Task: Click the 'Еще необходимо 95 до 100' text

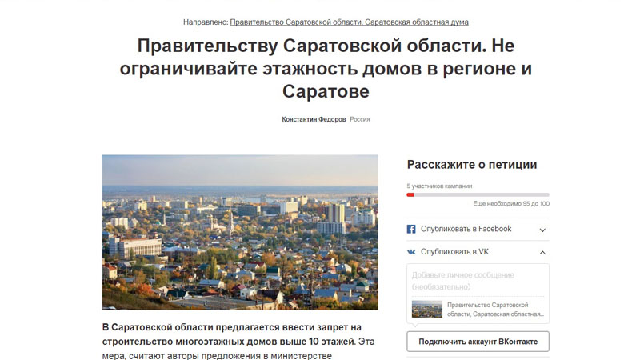Action: pos(511,204)
